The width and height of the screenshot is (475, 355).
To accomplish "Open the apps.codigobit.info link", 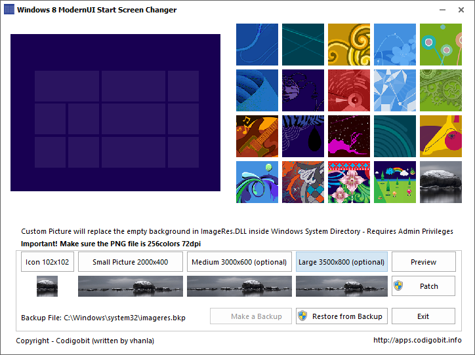I will [x=417, y=340].
